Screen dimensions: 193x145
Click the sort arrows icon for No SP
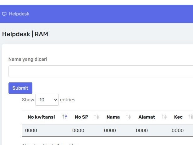point(96,117)
